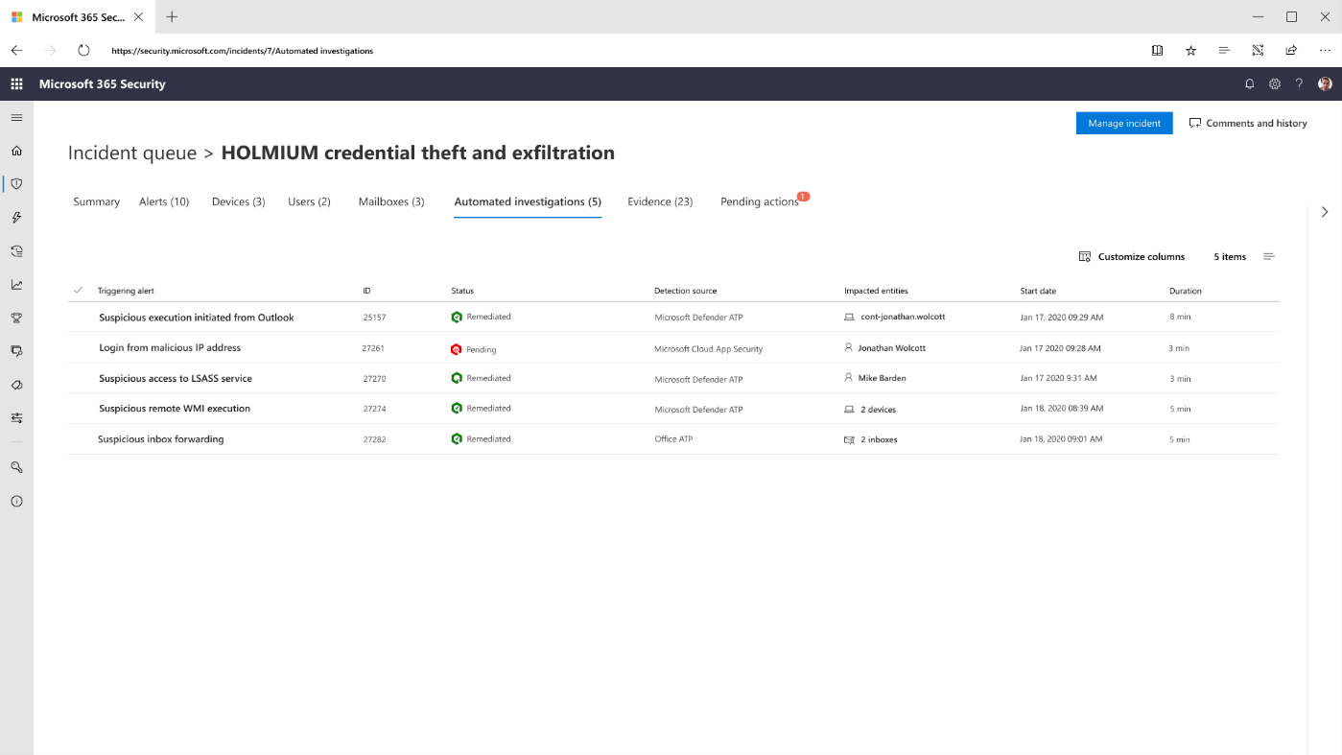The width and height of the screenshot is (1342, 755).
Task: Expand the right side panel chevron
Action: [x=1325, y=211]
